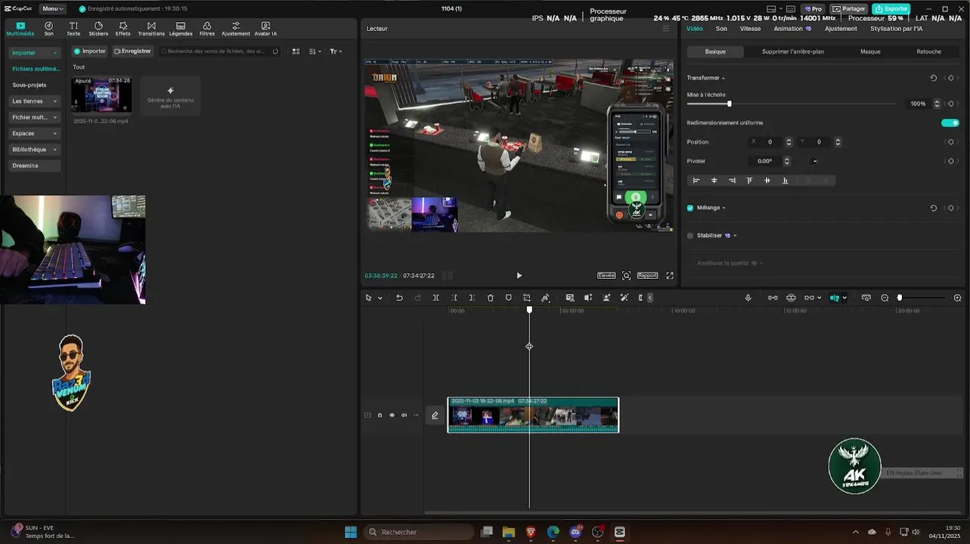The width and height of the screenshot is (970, 544).
Task: Open selection tool dropdown arrow
Action: point(380,298)
